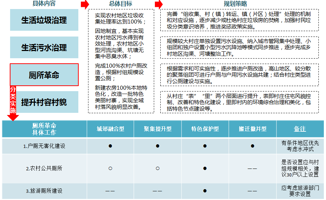The height and width of the screenshot is (200, 326).
Task: Select the 生活垃圾治理 box
Action: [44, 20]
